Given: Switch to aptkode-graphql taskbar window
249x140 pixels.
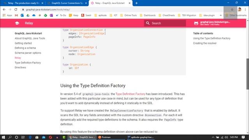Looking at the screenshot, I should click(140, 137).
